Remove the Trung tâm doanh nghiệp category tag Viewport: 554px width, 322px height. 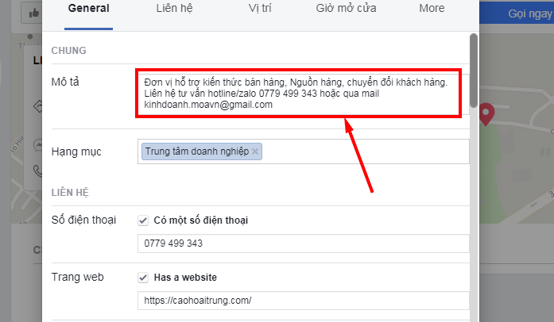(x=255, y=151)
